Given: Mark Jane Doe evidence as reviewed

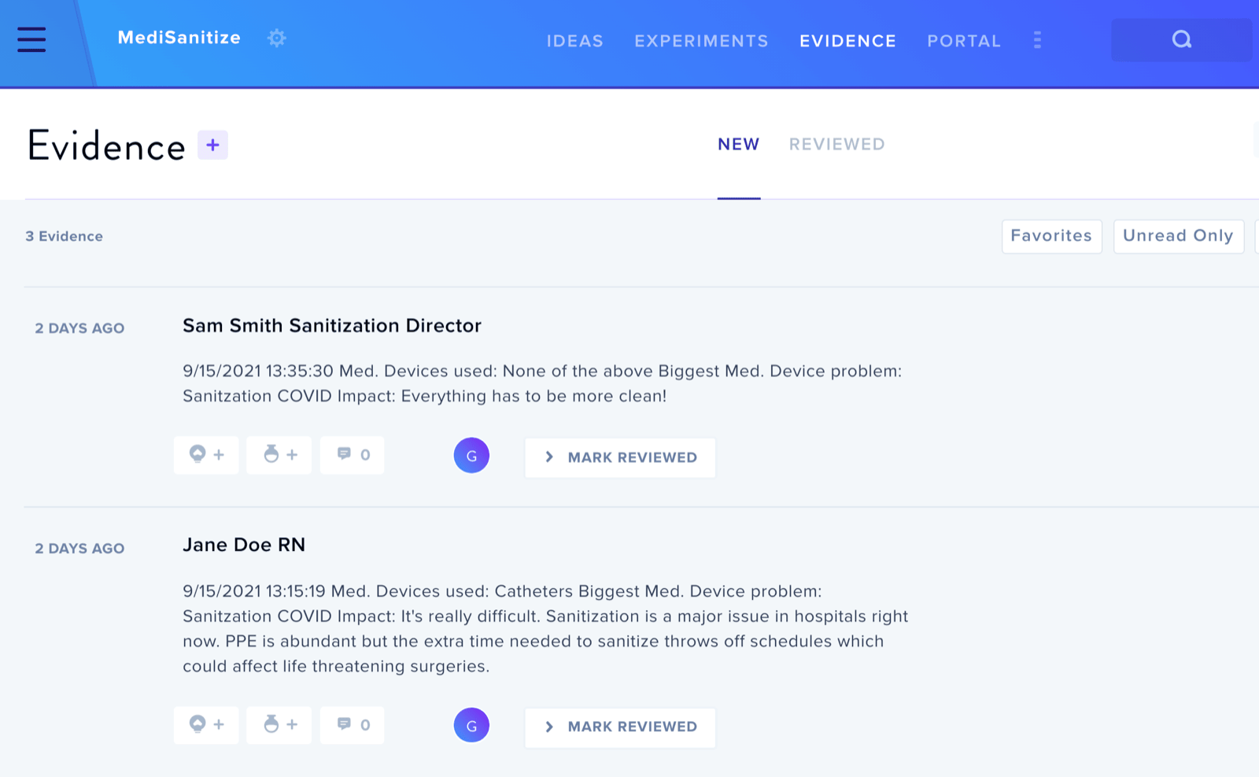Looking at the screenshot, I should (x=620, y=727).
